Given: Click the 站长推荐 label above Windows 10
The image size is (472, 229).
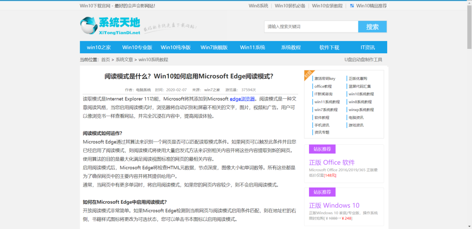Looking at the screenshot, I should [322, 192].
